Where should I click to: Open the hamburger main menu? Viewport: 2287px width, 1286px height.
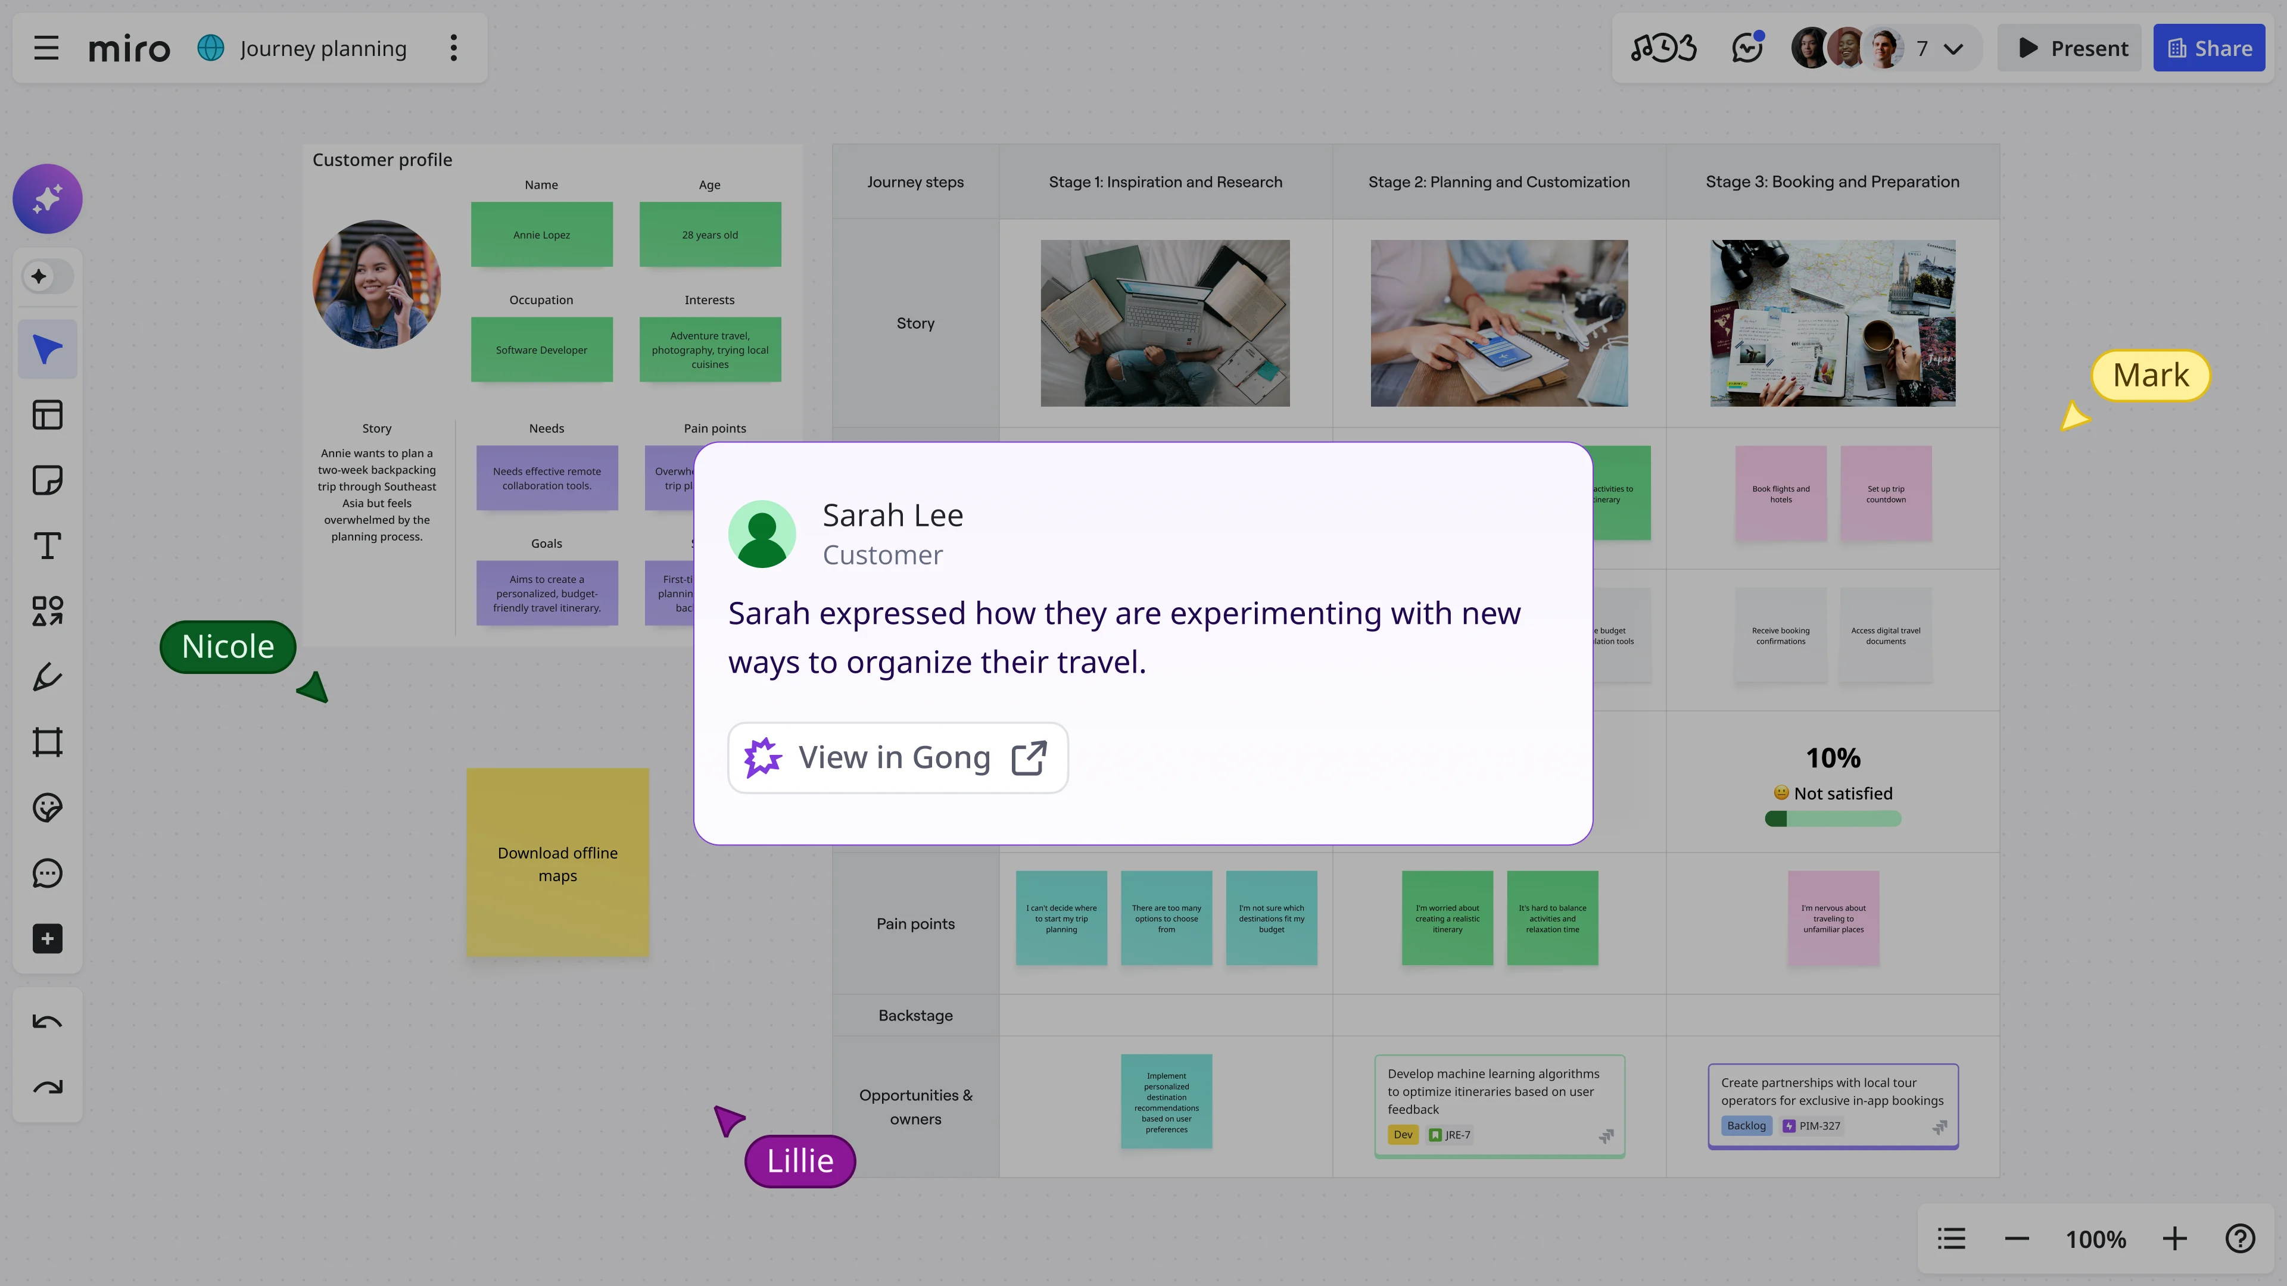46,48
